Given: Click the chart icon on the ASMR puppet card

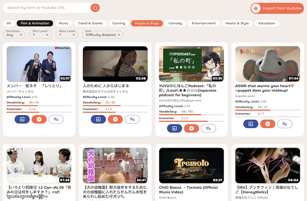Looking at the screenshot, I should tap(251, 124).
